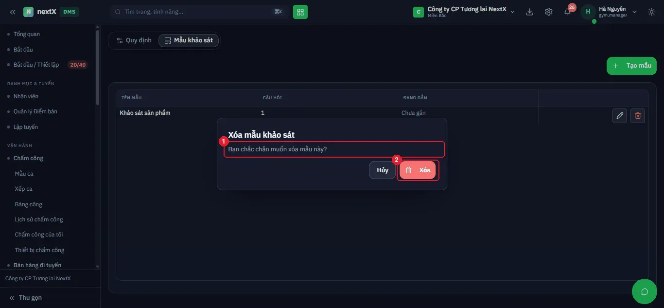
Task: Click the 20/40 progress badge
Action: (x=78, y=65)
